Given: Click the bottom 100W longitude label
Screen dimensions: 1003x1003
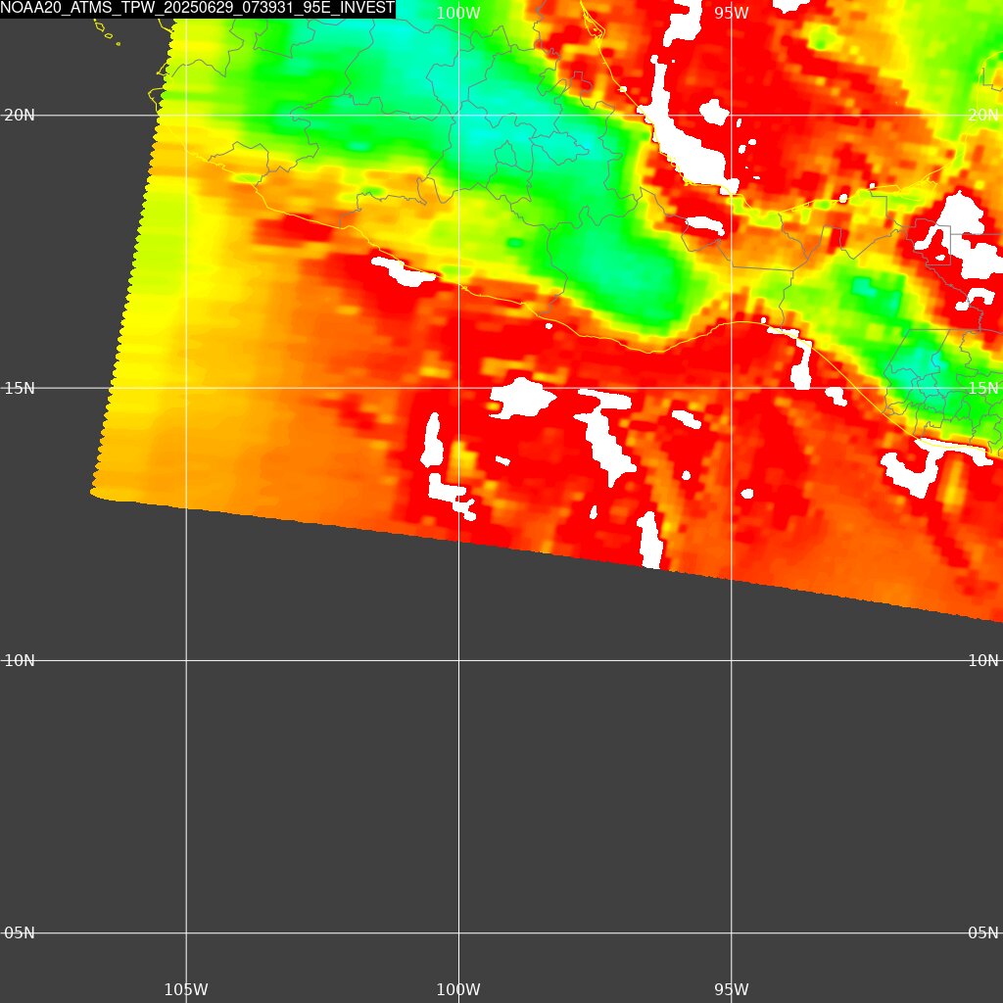Looking at the screenshot, I should (458, 989).
